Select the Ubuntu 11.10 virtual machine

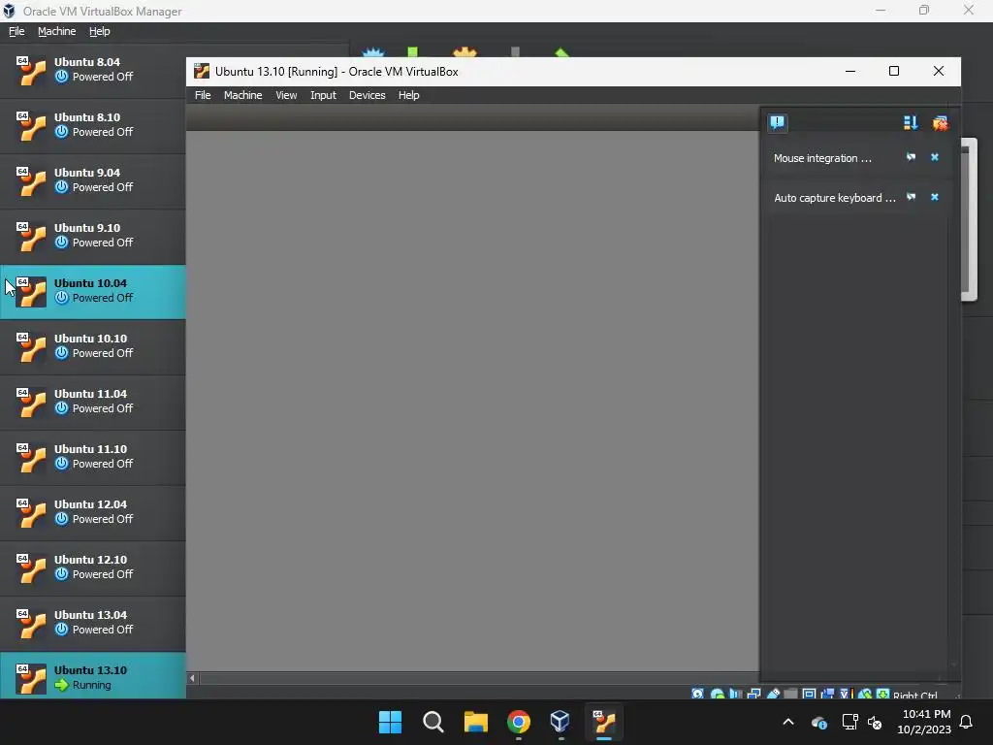(92, 457)
